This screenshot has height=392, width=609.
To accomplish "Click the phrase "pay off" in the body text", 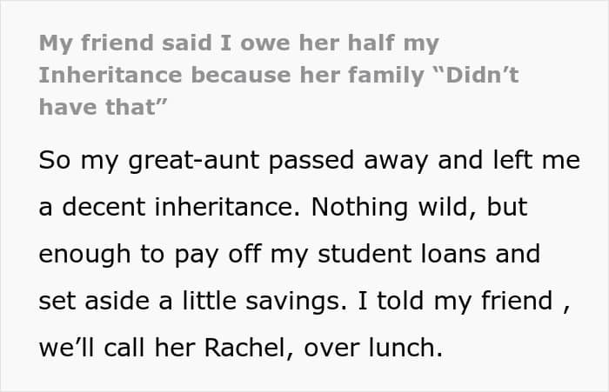I will tap(217, 254).
